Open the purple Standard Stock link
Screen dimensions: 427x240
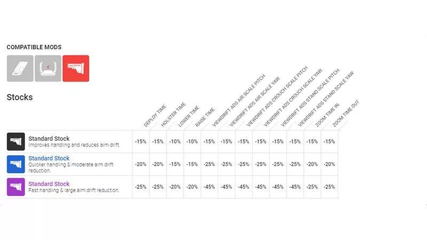(49, 184)
